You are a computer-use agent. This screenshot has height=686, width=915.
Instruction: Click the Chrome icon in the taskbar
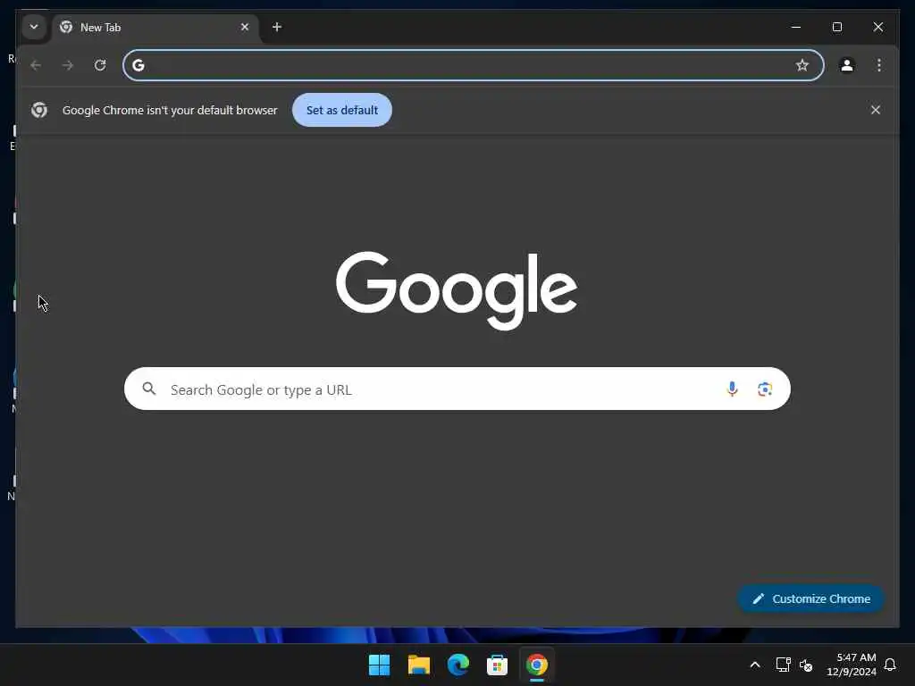537,665
